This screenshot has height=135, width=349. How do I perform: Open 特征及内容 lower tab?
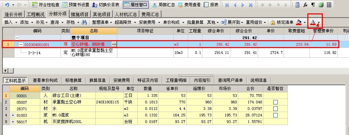148,80
